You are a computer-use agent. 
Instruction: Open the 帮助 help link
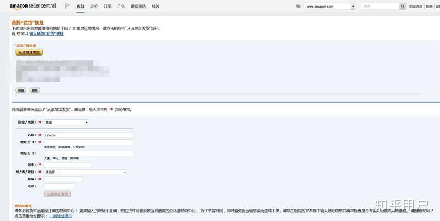(x=429, y=7)
